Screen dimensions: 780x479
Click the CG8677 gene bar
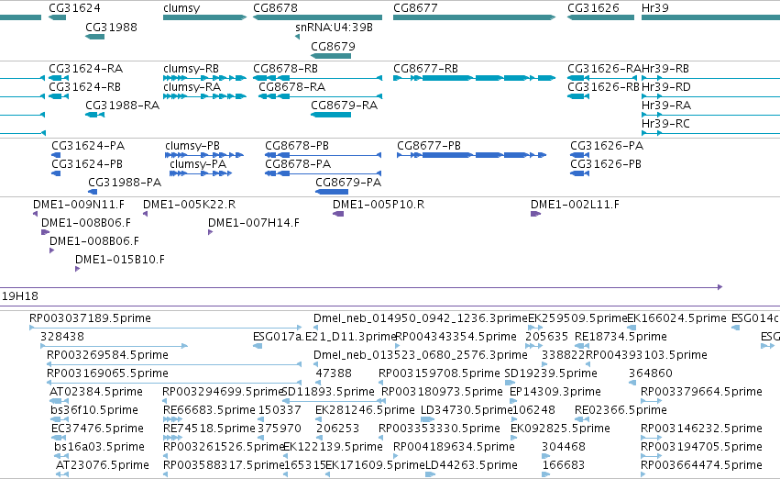tap(474, 17)
